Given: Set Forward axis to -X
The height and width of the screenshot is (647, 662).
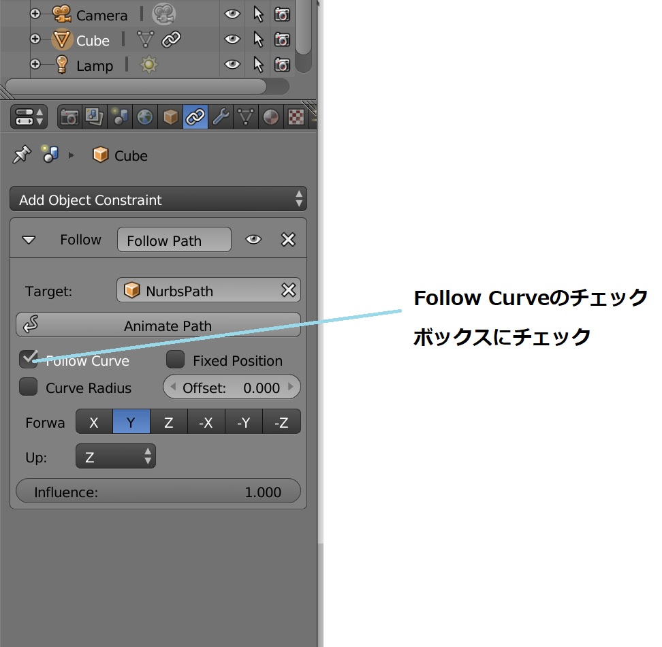Looking at the screenshot, I should click(x=206, y=422).
